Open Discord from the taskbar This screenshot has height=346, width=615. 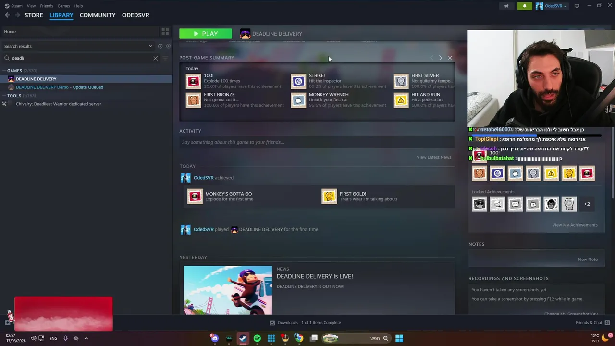(215, 338)
